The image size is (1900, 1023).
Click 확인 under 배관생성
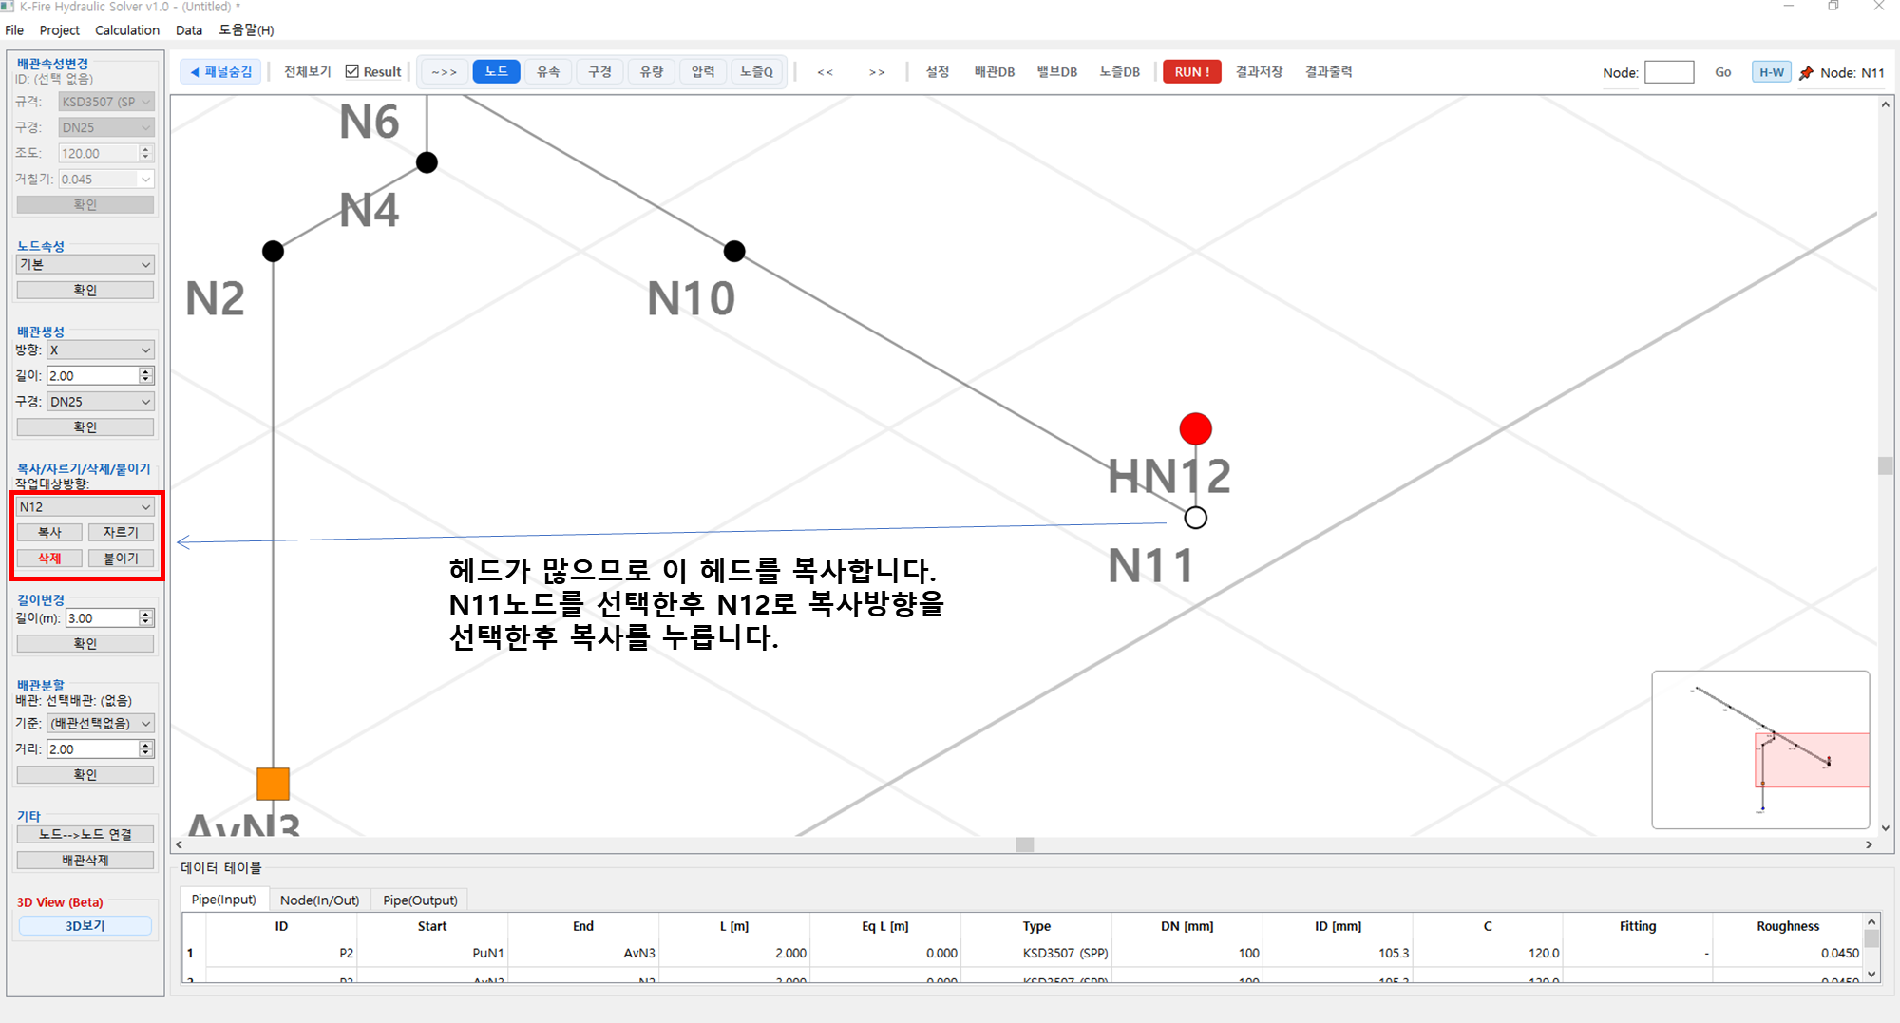[x=85, y=427]
